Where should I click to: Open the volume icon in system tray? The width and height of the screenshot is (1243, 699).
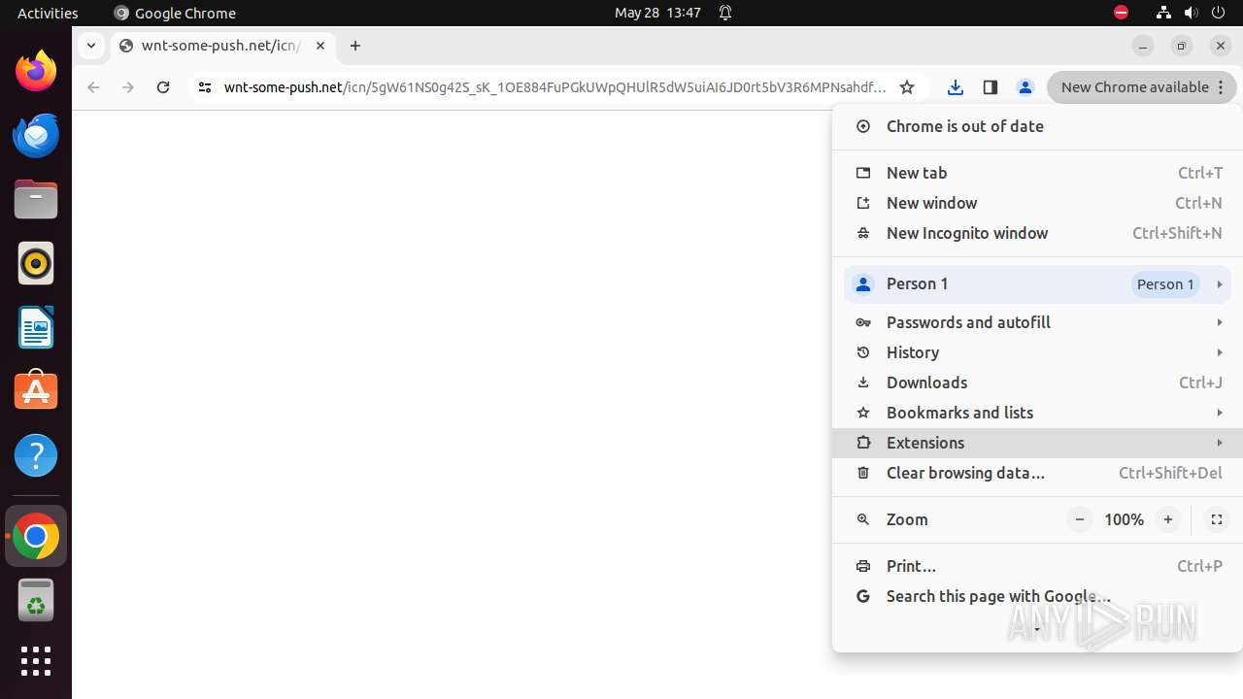point(1192,13)
